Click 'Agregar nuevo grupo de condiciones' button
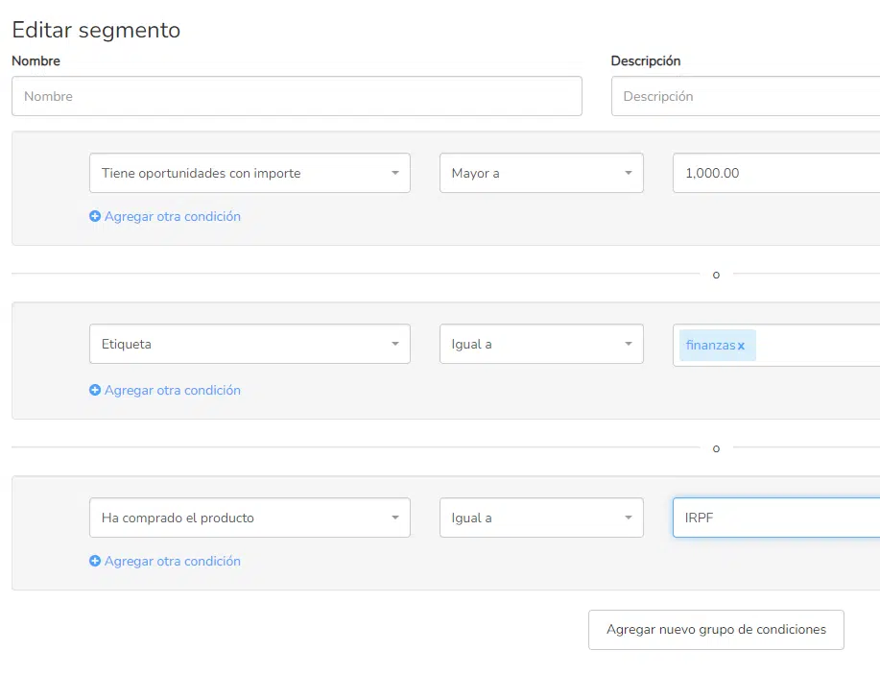The height and width of the screenshot is (675, 880). tap(716, 630)
